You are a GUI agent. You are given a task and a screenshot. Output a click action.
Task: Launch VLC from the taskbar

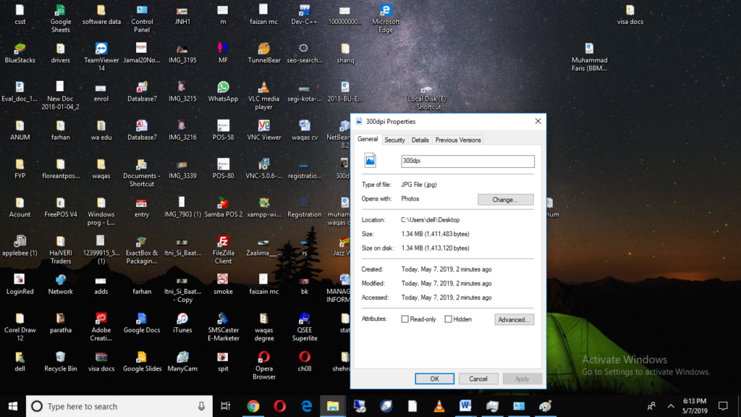[x=439, y=406]
